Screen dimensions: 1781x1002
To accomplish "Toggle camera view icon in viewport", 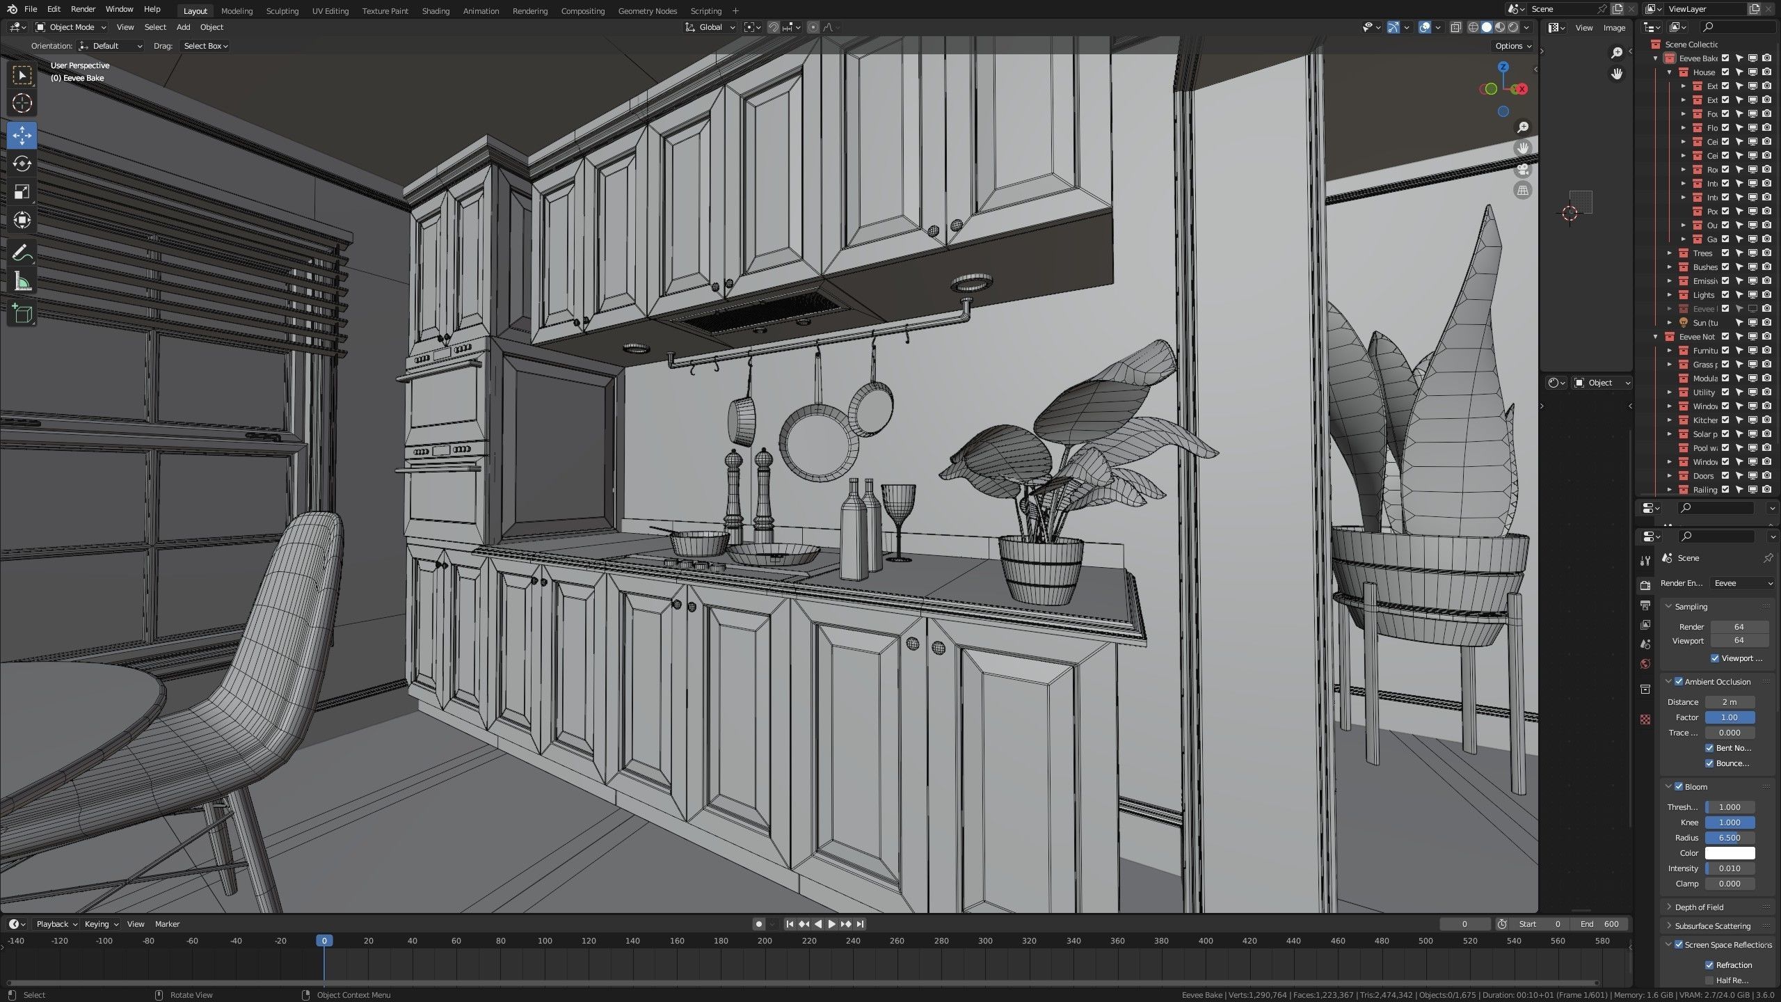I will pos(1523,169).
